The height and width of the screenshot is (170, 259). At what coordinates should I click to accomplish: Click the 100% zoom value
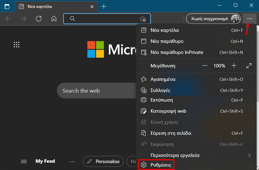pos(219,66)
